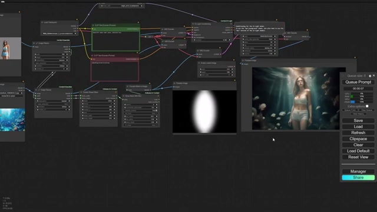Open the Clipspace button

point(358,139)
